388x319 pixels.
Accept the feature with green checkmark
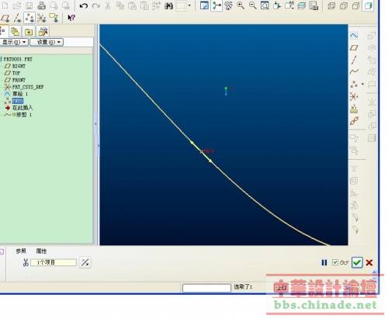coord(357,262)
